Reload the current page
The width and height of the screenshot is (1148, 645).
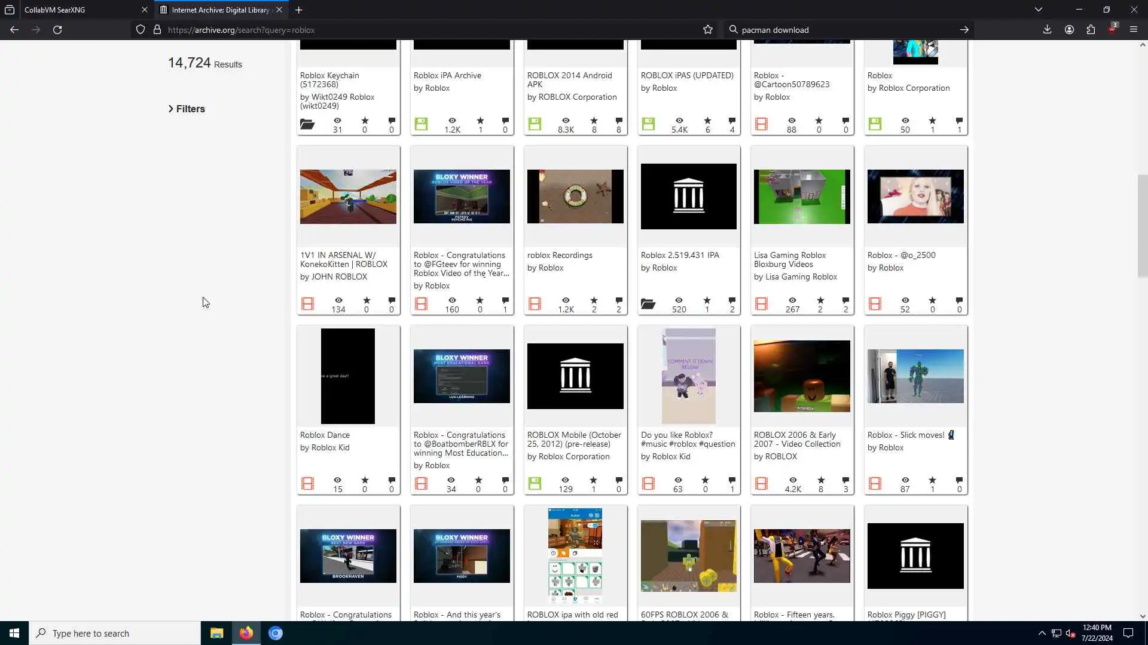[57, 30]
